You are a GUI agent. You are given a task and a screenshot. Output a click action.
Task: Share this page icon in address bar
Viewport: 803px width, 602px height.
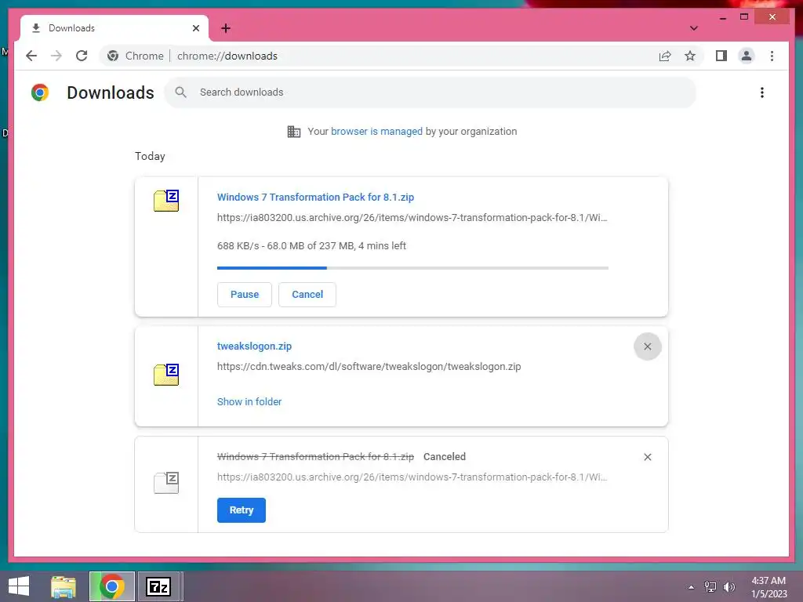[x=665, y=56]
